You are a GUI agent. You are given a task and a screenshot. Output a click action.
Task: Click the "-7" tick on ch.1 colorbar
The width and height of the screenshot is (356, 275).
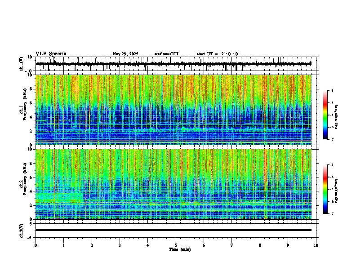tap(331, 139)
